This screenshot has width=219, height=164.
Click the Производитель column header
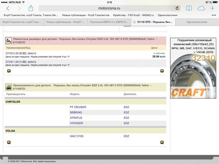click(x=16, y=94)
